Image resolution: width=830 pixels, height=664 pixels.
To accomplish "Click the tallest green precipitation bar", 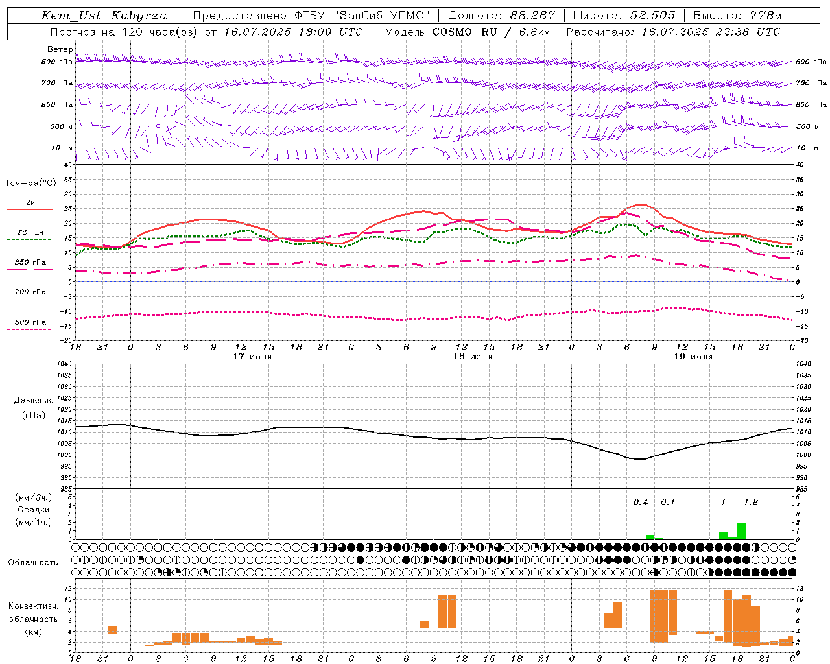I will point(742,531).
